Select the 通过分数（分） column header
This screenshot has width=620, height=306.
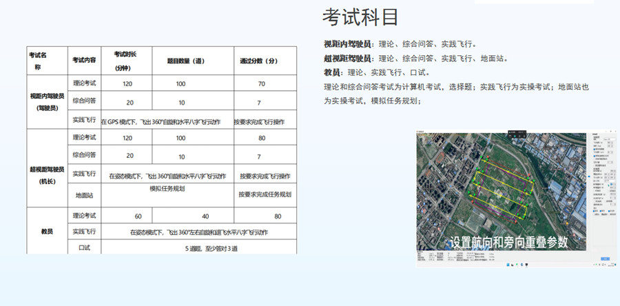(258, 61)
